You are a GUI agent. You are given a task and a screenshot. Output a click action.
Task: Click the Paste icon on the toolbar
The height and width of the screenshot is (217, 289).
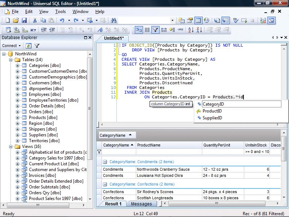(51, 21)
